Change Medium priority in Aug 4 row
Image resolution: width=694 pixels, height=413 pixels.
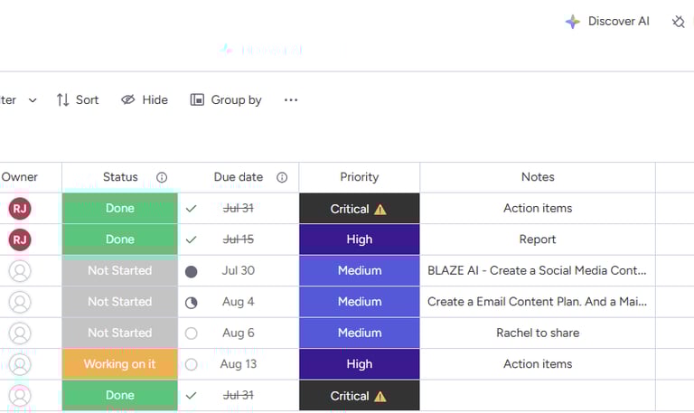click(360, 302)
